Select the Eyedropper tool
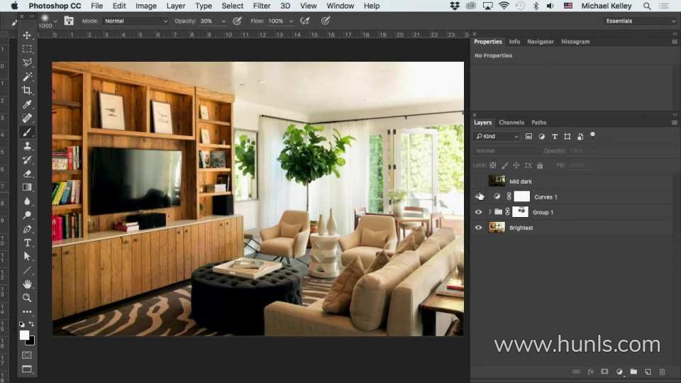The image size is (681, 383). [x=27, y=104]
